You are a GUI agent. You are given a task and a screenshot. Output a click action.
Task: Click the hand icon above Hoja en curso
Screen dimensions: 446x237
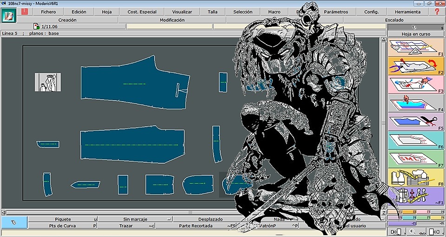point(414,27)
